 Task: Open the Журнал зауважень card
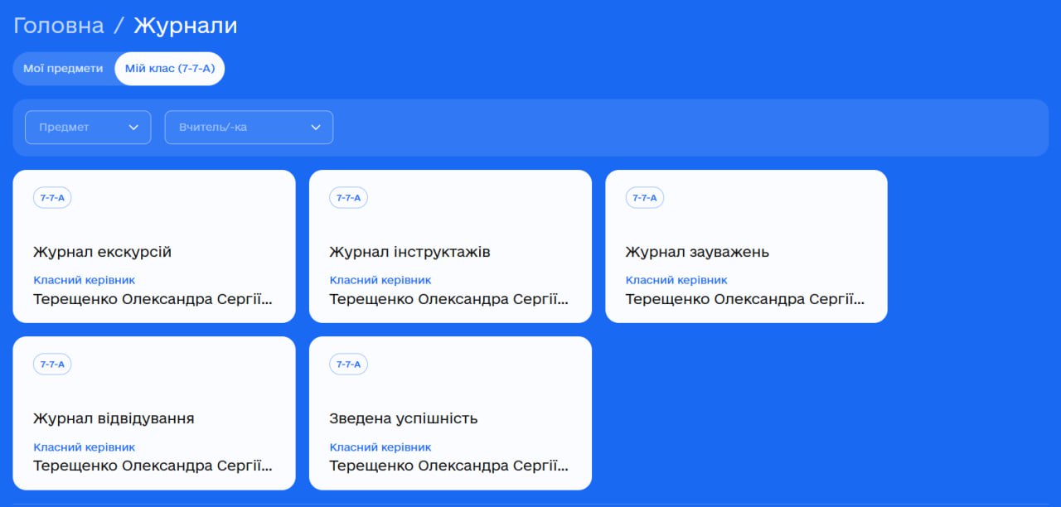coord(746,246)
